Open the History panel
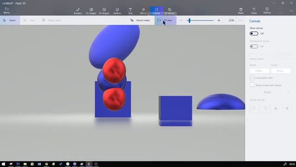 click(267, 11)
